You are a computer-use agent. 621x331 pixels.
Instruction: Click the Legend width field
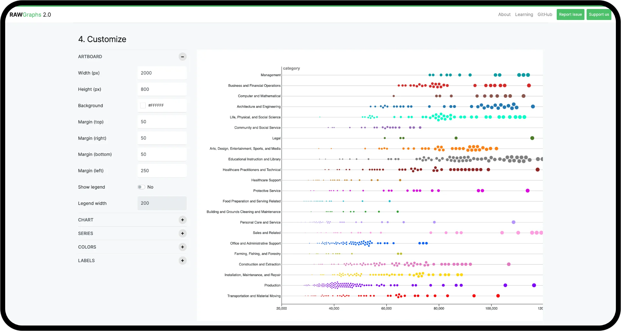pos(162,203)
